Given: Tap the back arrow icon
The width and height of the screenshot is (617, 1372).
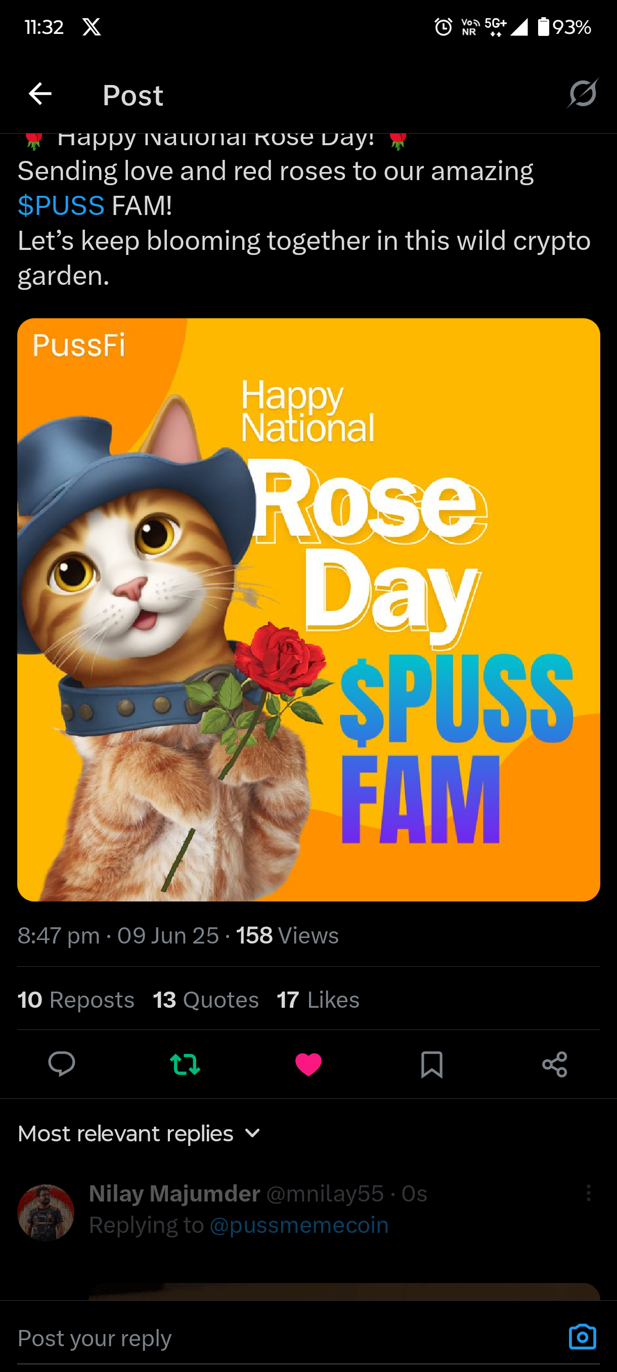Looking at the screenshot, I should click(40, 94).
